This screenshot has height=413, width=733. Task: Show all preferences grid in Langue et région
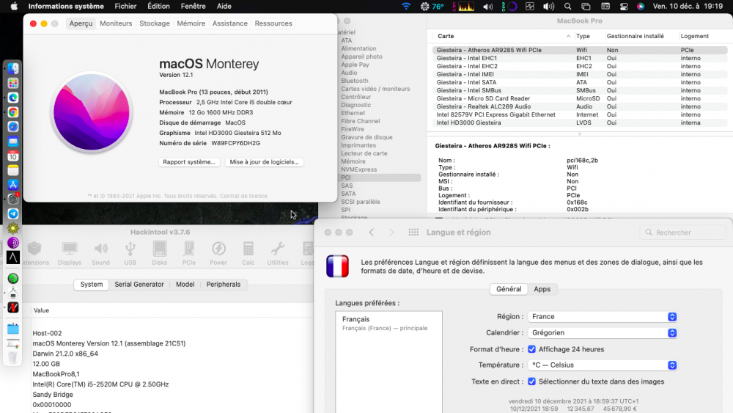pyautogui.click(x=413, y=232)
